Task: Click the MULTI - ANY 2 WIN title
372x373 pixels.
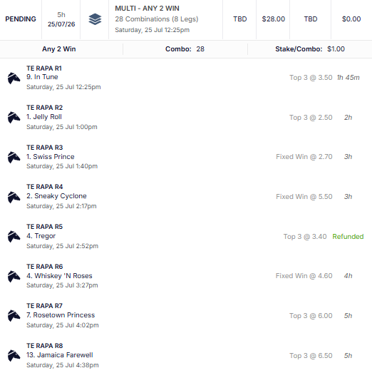Action: point(147,9)
